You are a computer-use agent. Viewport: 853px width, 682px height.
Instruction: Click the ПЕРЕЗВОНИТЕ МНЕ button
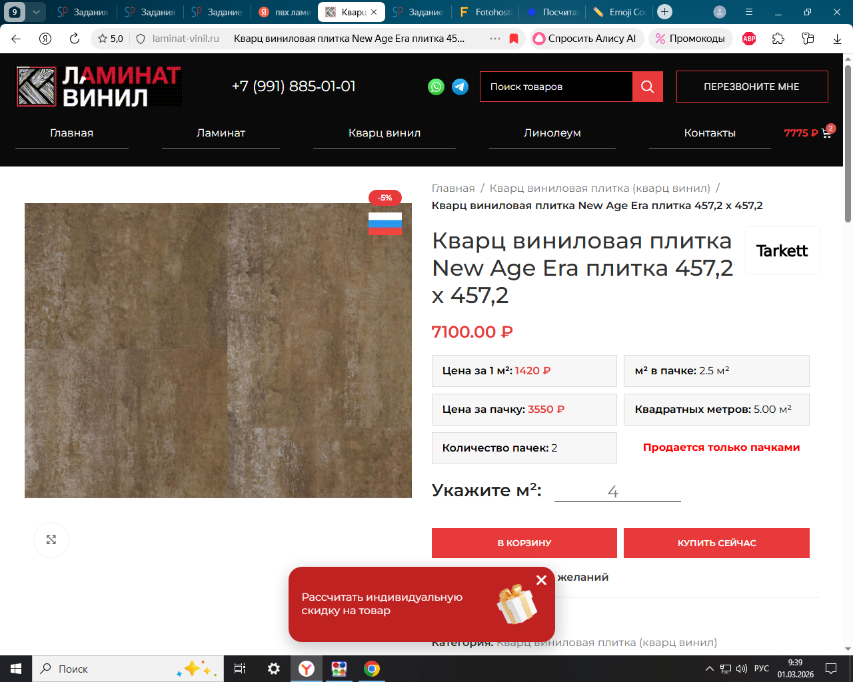[752, 87]
